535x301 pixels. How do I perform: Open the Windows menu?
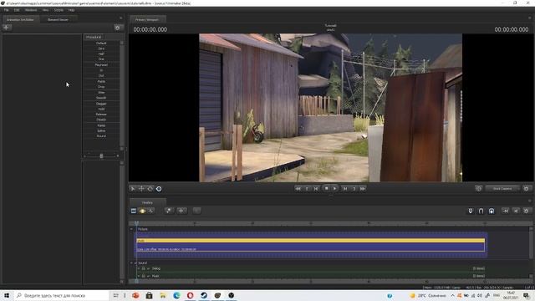click(x=31, y=10)
